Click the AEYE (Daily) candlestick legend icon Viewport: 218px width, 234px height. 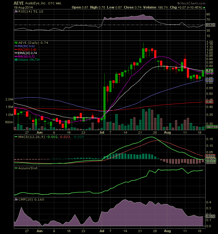pos(16,43)
